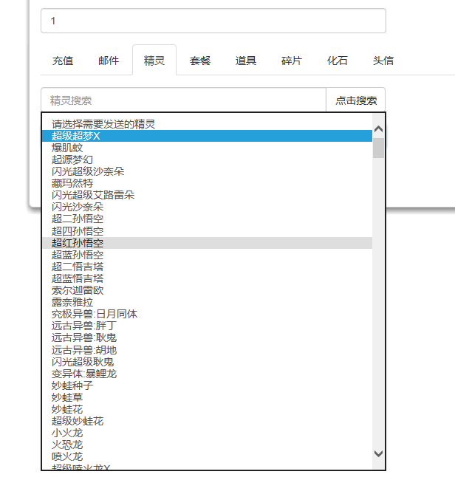Open the 碎片 tab
Screen dimensions: 455x480
pos(292,61)
